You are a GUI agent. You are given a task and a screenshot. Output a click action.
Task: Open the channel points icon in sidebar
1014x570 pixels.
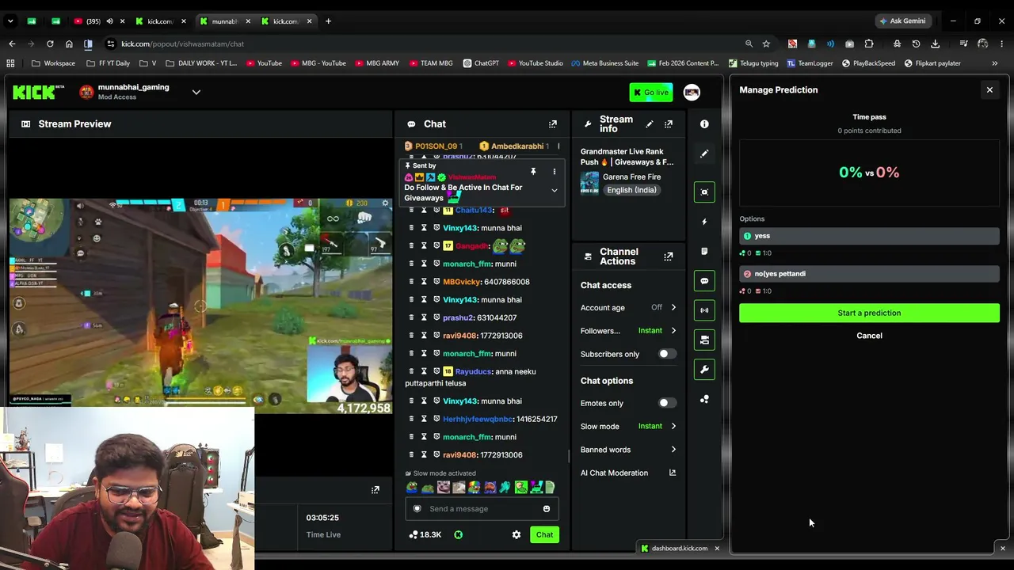click(x=704, y=400)
